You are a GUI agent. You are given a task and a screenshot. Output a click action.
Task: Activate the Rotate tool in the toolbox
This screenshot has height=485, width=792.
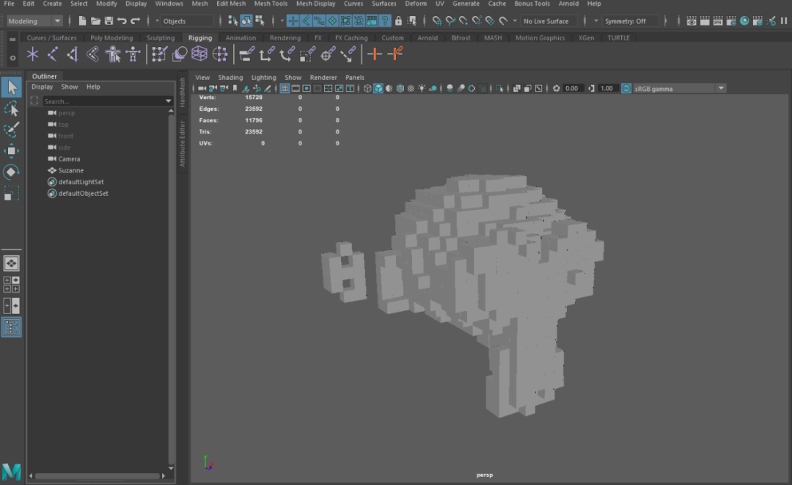click(x=12, y=172)
